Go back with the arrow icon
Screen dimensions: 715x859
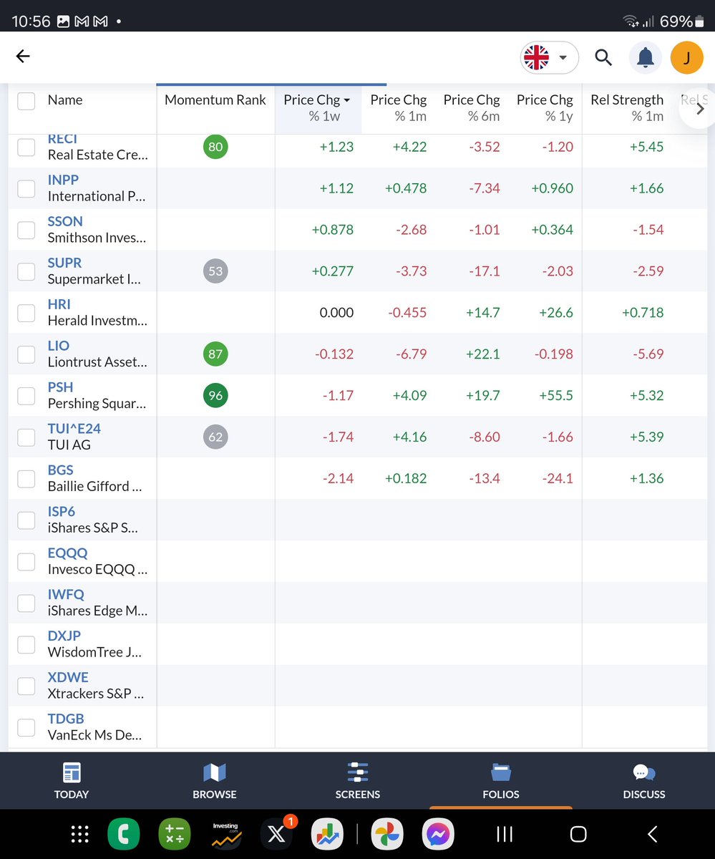click(x=23, y=57)
